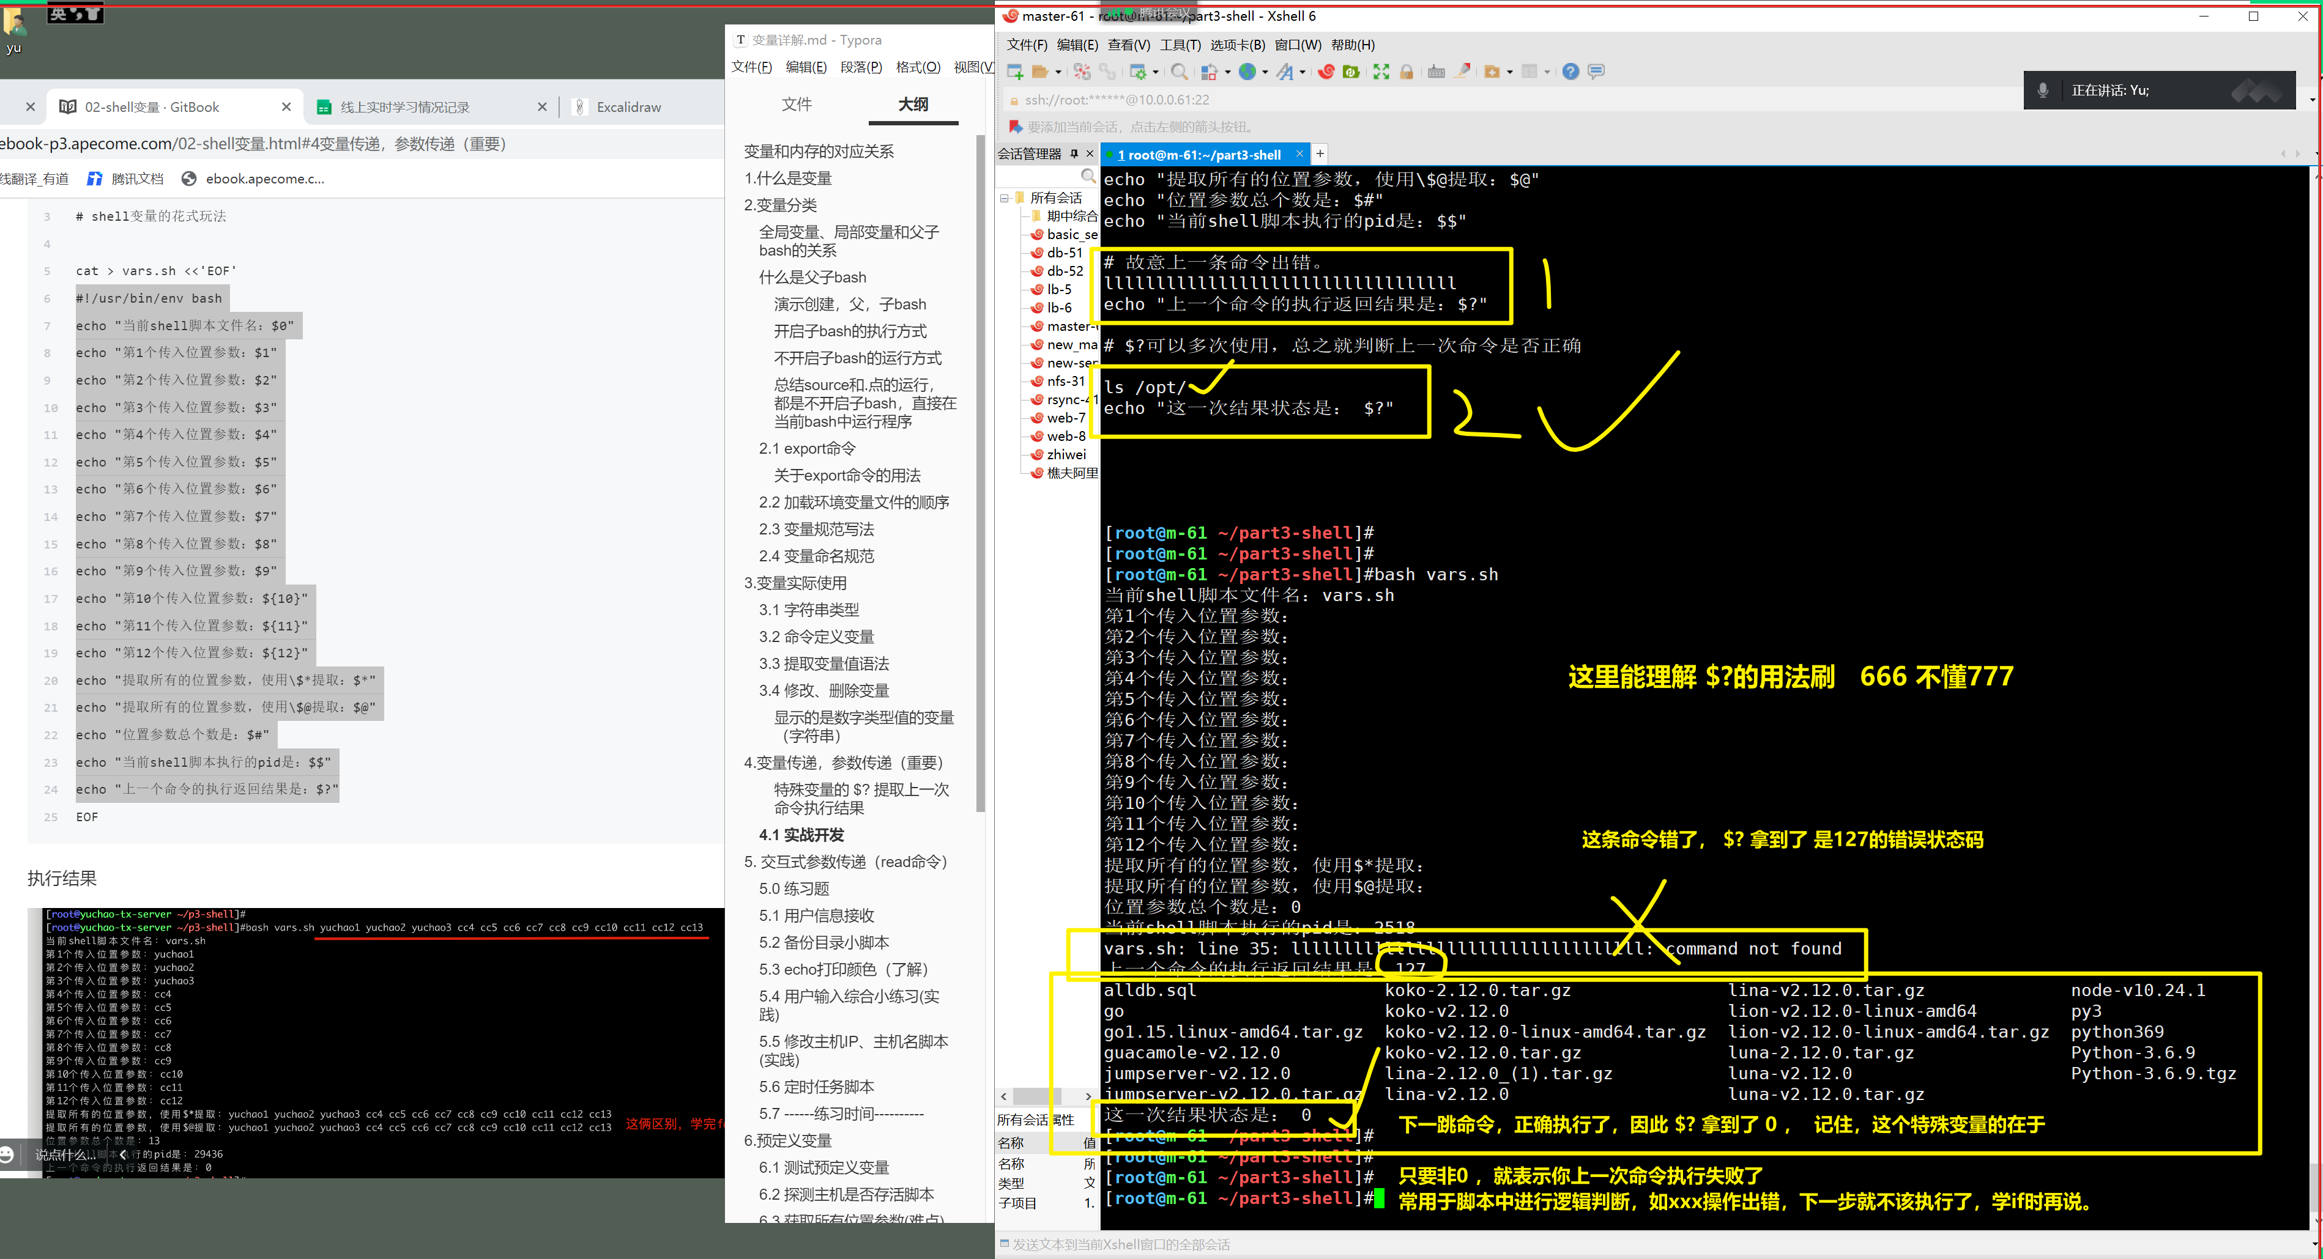This screenshot has height=1259, width=2323.
Task: Open dropdown beside color scheme icon
Action: 1227,73
